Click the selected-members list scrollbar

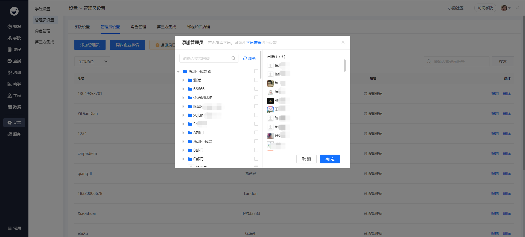click(345, 66)
